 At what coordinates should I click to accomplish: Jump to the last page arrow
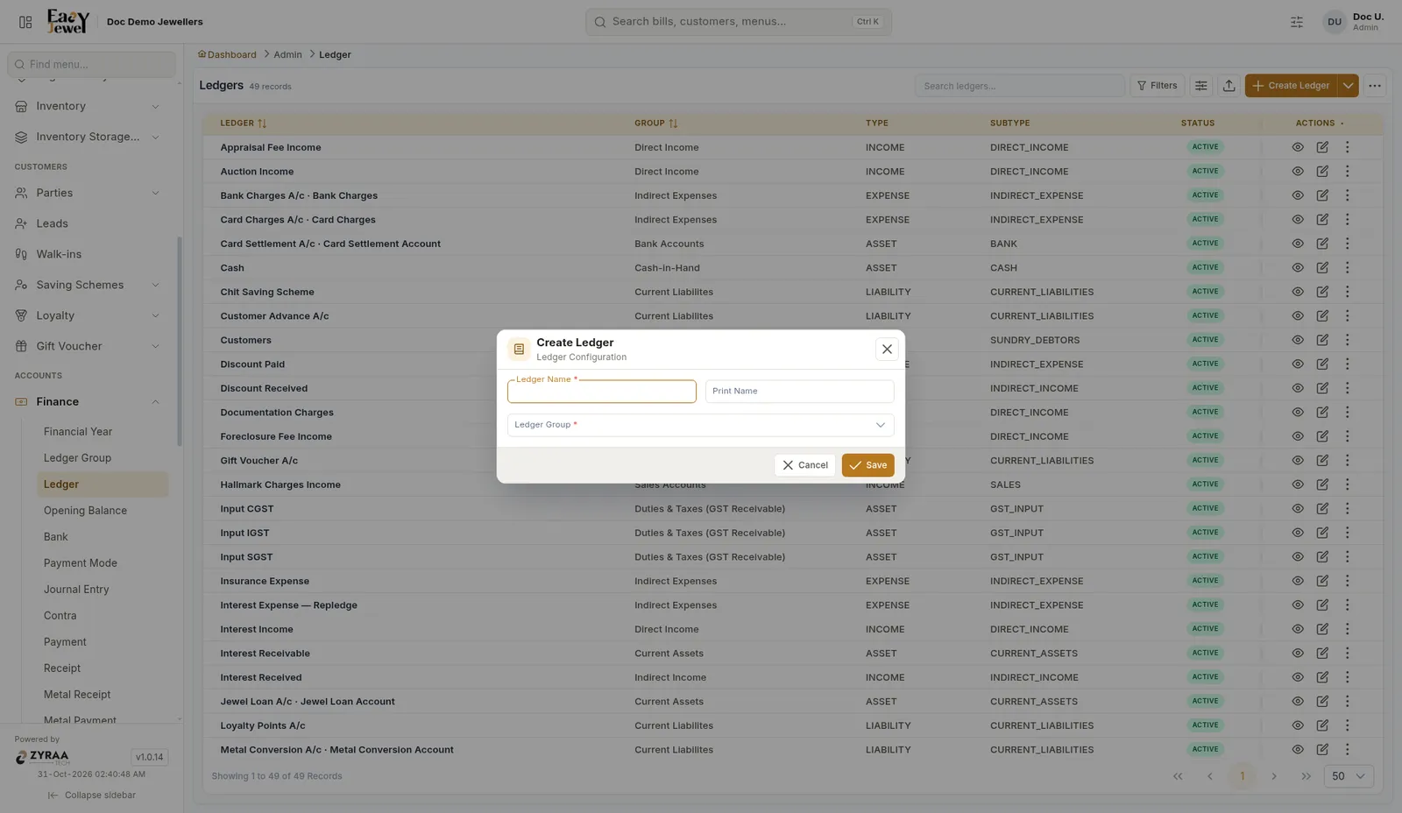click(x=1306, y=776)
